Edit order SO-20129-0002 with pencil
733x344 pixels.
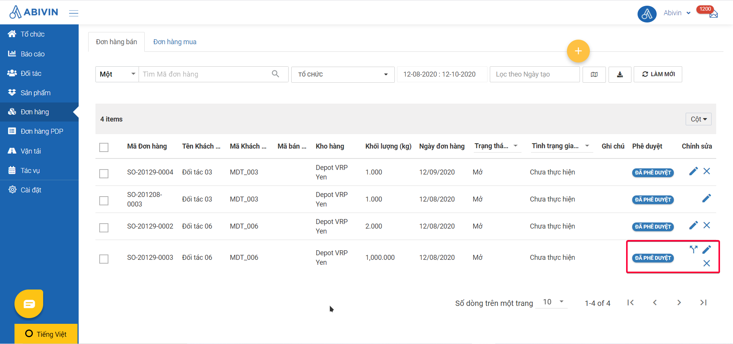tap(693, 226)
